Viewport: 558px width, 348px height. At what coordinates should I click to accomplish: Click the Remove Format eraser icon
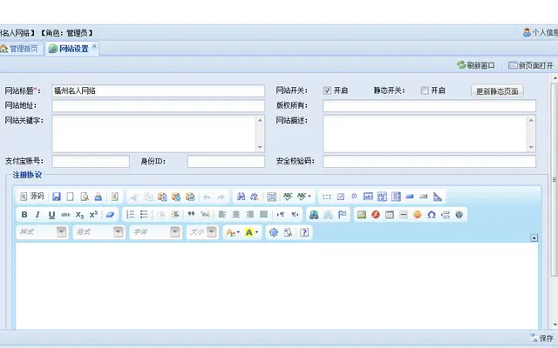pos(110,215)
